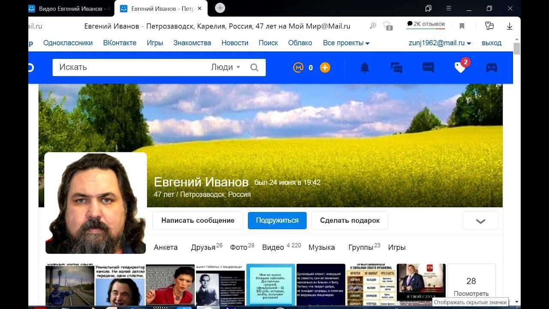The image size is (549, 309).
Task: Open the browser downloads arrow icon
Action: 510,26
